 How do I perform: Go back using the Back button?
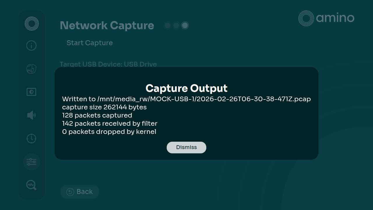point(80,192)
